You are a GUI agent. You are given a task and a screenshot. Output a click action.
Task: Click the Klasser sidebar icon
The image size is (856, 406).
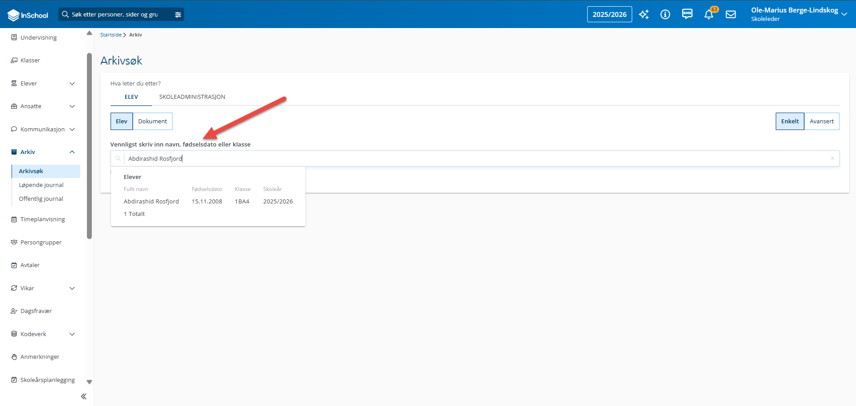point(14,60)
